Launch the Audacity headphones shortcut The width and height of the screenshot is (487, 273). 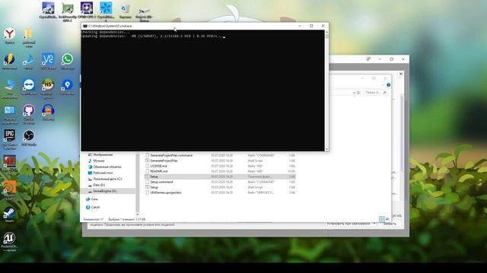(48, 112)
